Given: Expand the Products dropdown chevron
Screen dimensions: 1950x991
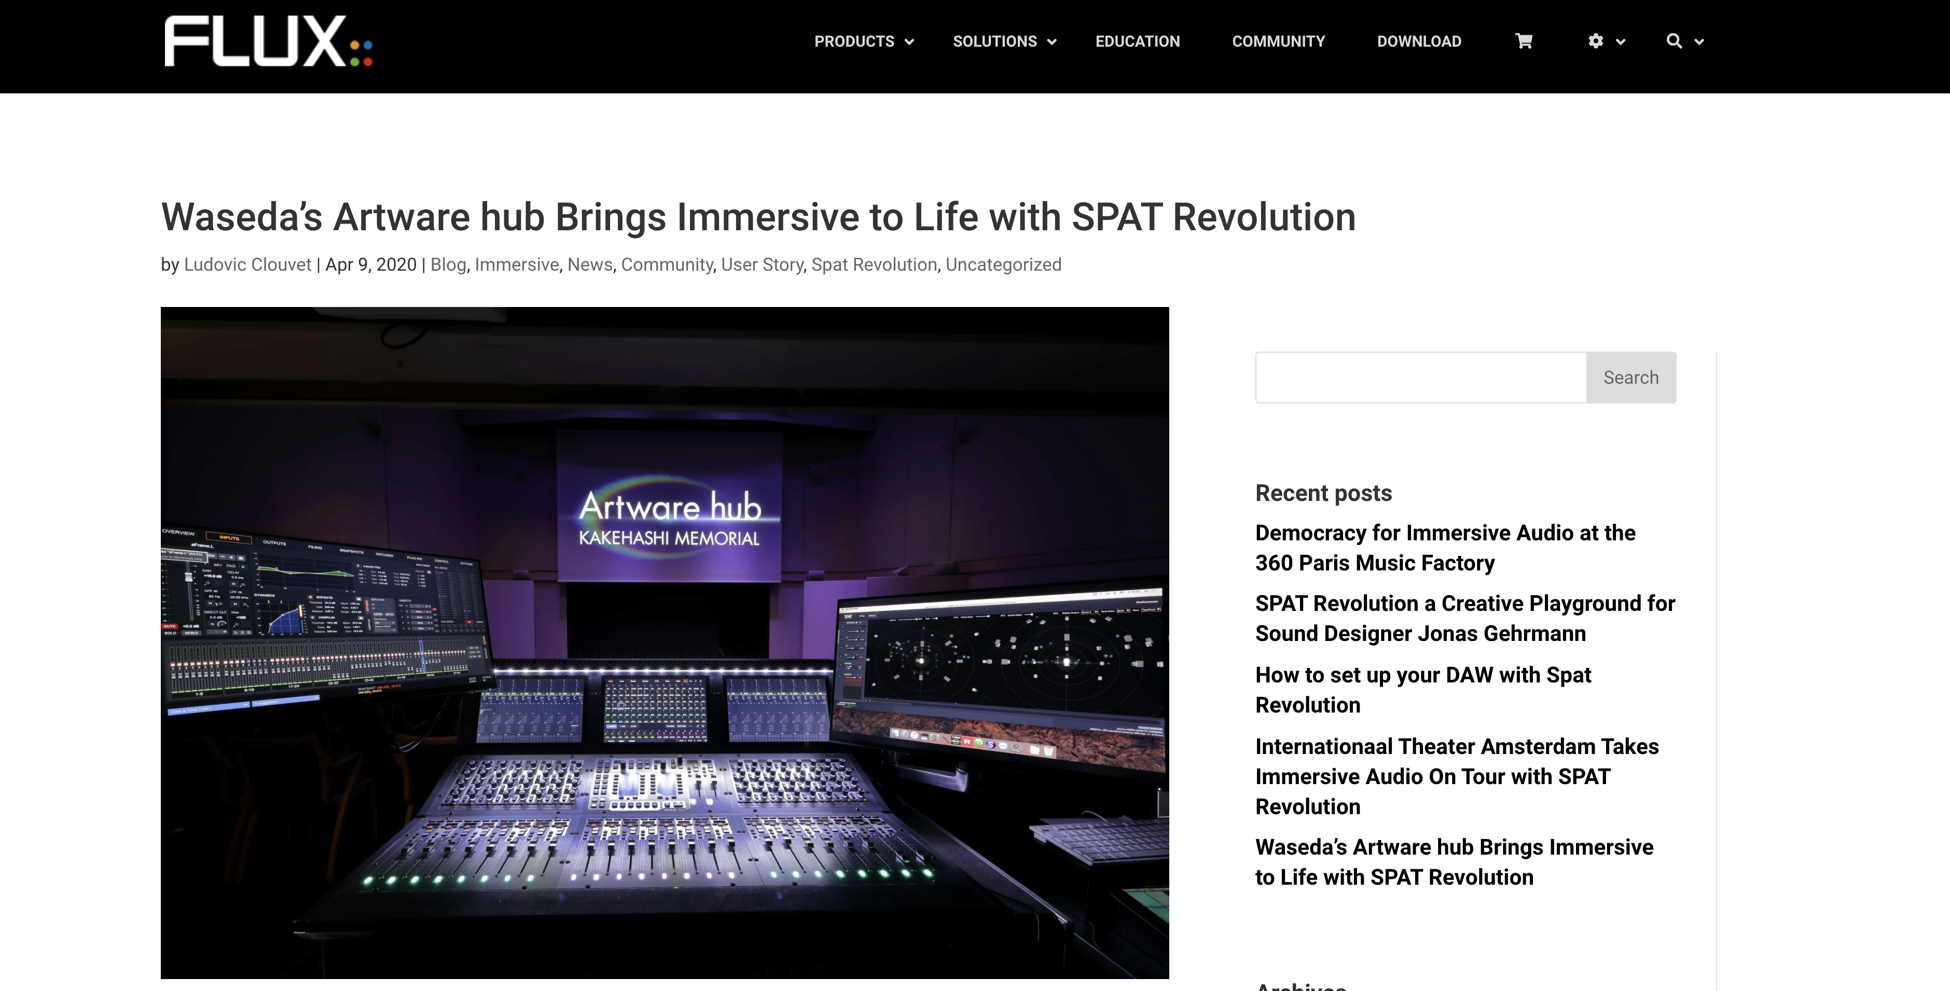Looking at the screenshot, I should pyautogui.click(x=909, y=43).
